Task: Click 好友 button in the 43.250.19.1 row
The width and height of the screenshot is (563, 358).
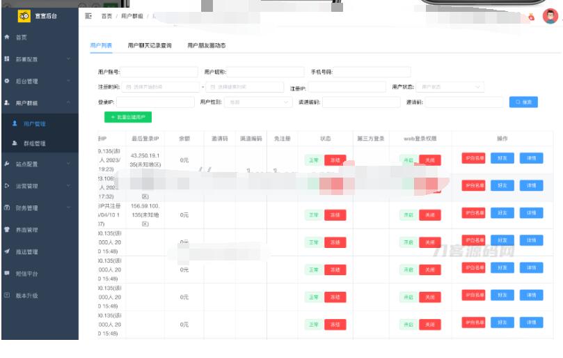Action: (502, 158)
